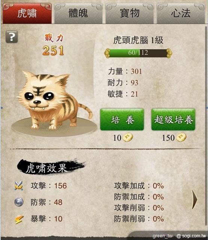
Task: Switch to the 虎嘯 tab
Action: click(27, 13)
